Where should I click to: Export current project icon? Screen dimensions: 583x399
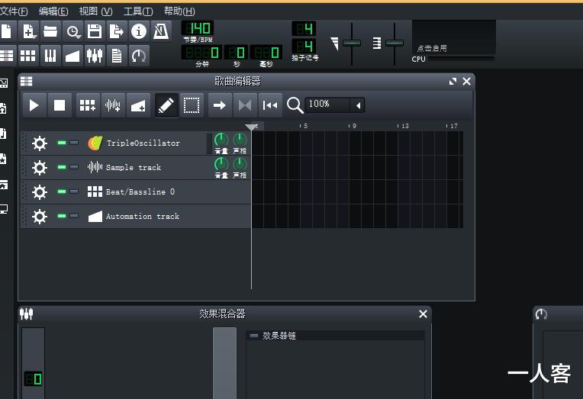117,31
